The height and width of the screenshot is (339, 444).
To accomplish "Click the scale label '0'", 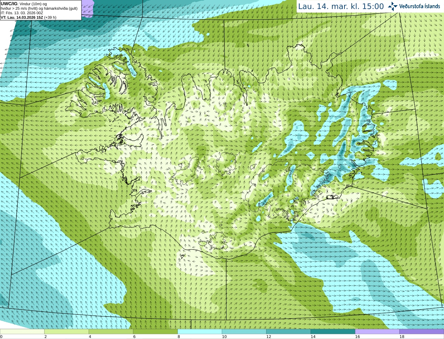I will coord(1,337).
